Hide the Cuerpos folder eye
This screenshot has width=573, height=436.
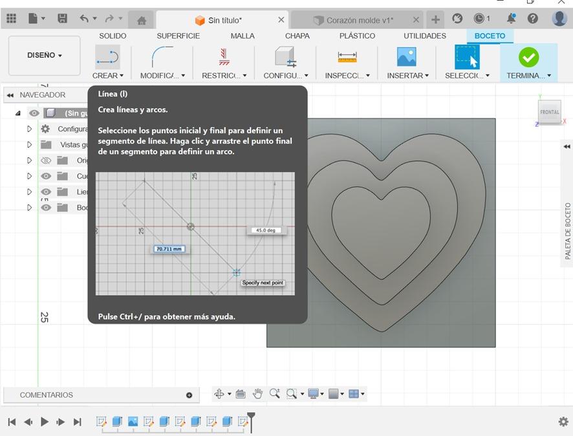click(46, 176)
